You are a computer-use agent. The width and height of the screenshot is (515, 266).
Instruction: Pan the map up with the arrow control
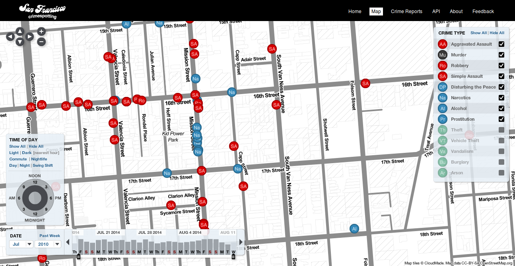[x=20, y=31]
